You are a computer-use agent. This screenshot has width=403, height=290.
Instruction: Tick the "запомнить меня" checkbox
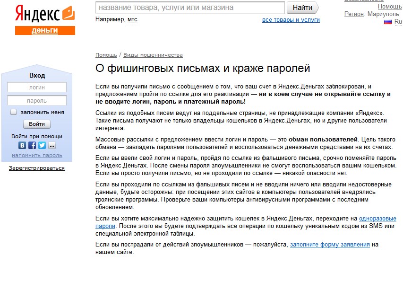click(x=13, y=112)
